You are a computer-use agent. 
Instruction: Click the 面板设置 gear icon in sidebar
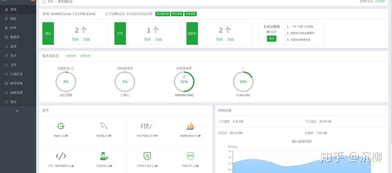7,93
